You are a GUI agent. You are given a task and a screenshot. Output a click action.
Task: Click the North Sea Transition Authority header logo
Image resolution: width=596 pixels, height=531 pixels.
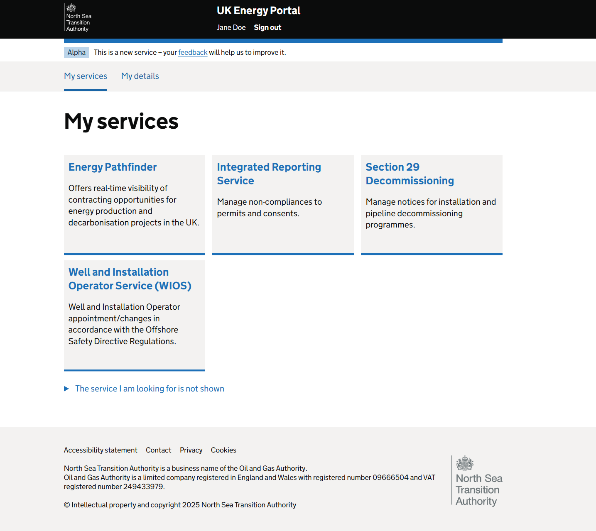pyautogui.click(x=78, y=17)
